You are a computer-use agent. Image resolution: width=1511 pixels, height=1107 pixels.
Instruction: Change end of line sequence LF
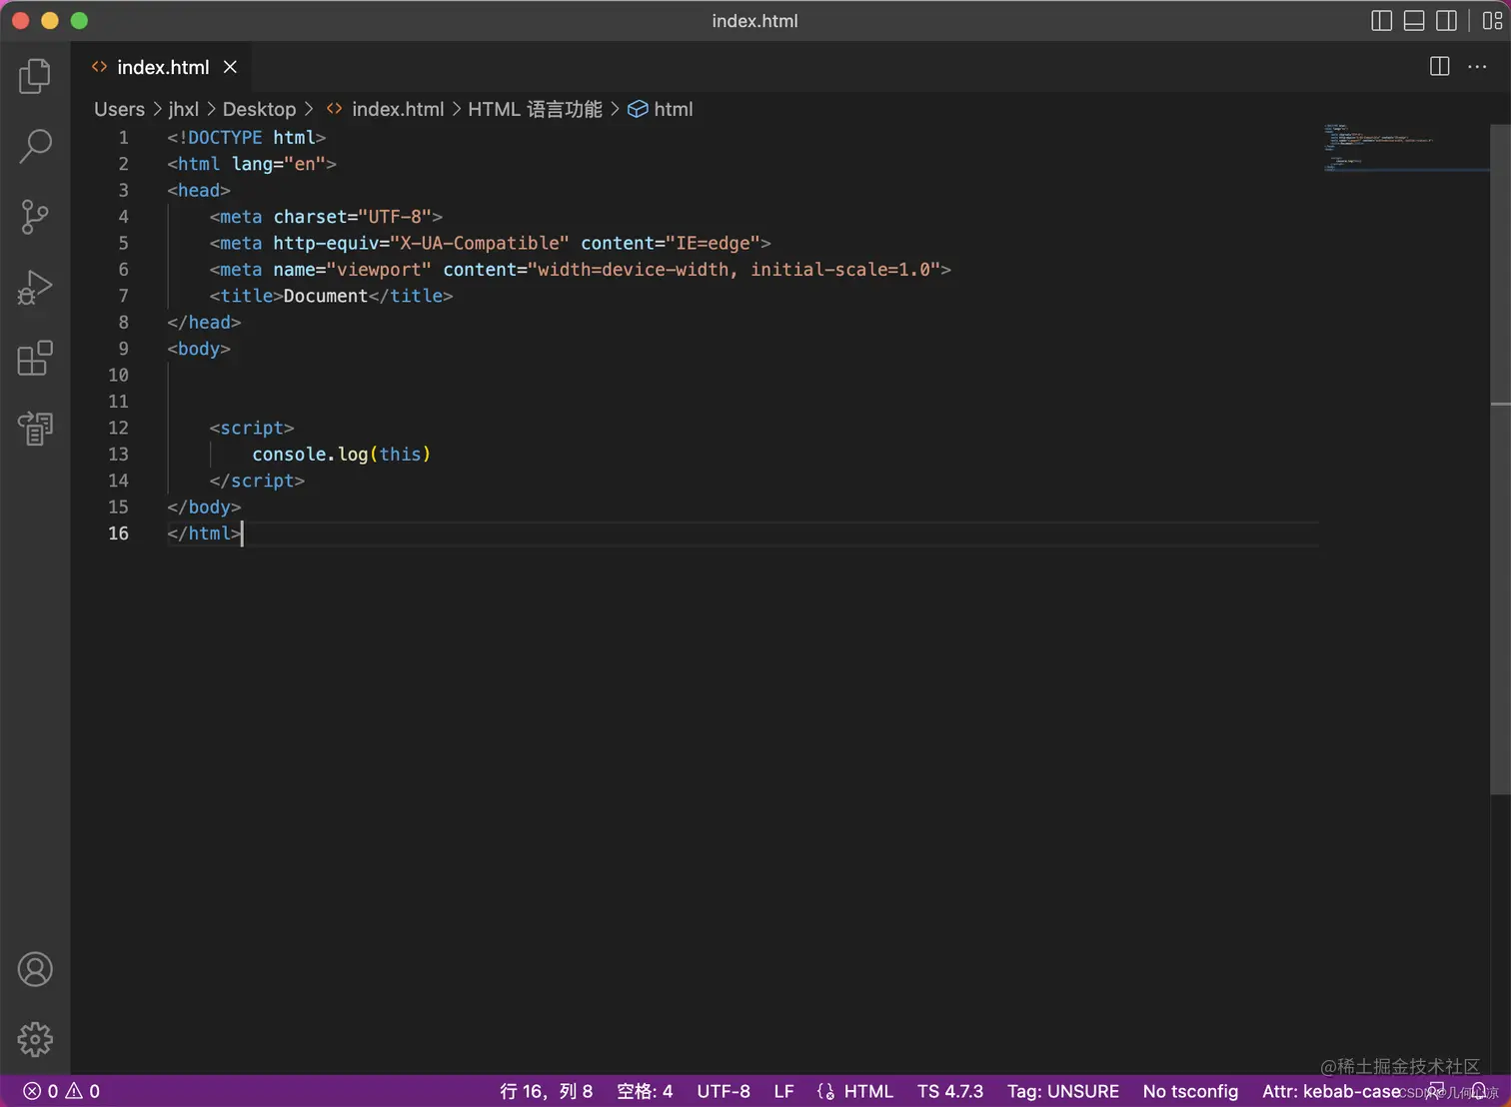(783, 1091)
